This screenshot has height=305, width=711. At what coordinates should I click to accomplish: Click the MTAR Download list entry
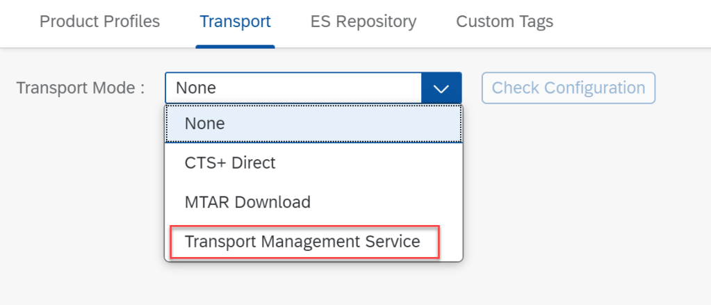click(313, 202)
